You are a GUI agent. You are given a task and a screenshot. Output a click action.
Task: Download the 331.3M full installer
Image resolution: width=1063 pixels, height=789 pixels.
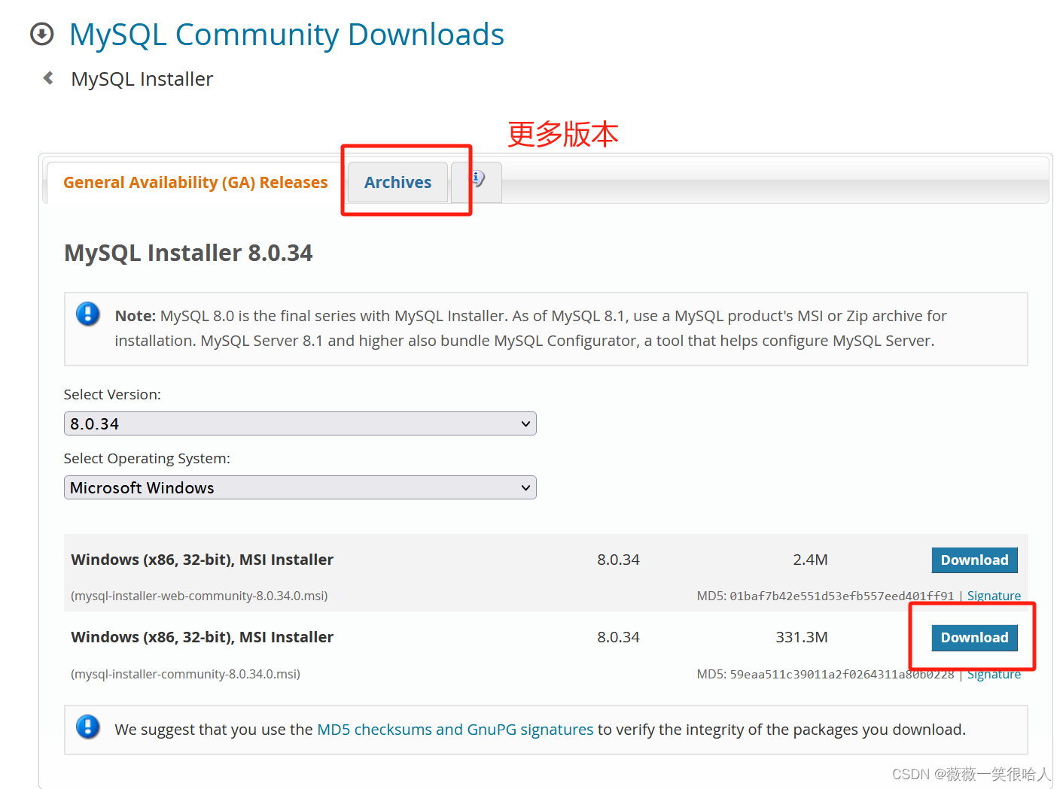(974, 637)
